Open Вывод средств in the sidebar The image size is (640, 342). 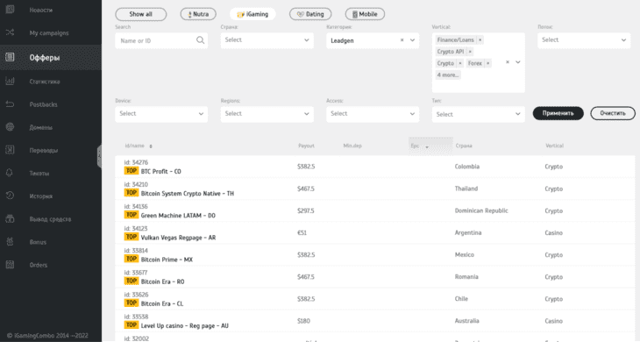pos(51,218)
